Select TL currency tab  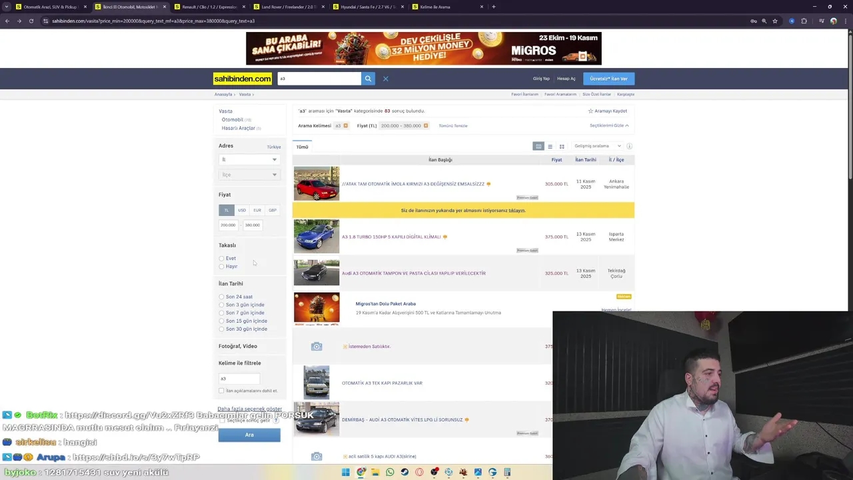point(227,210)
